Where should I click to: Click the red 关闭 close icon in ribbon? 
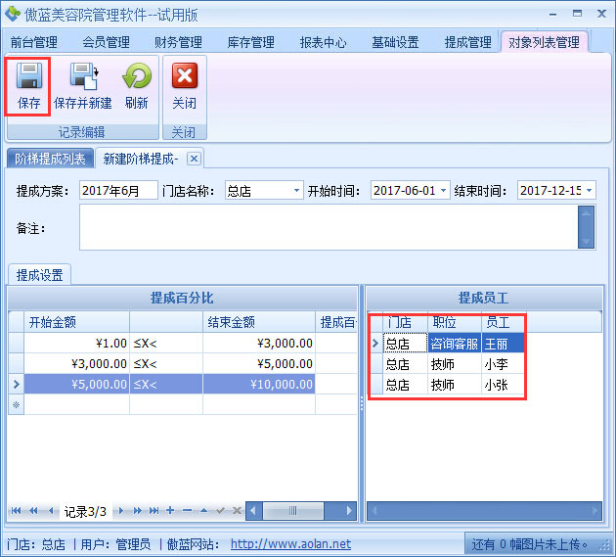coord(184,76)
